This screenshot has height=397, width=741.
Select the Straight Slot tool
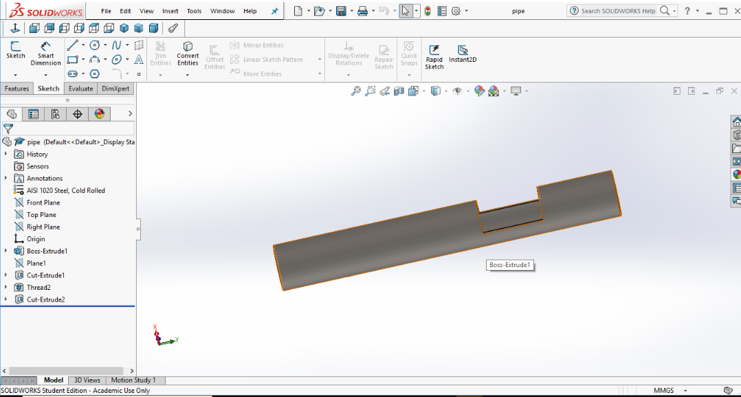[73, 73]
